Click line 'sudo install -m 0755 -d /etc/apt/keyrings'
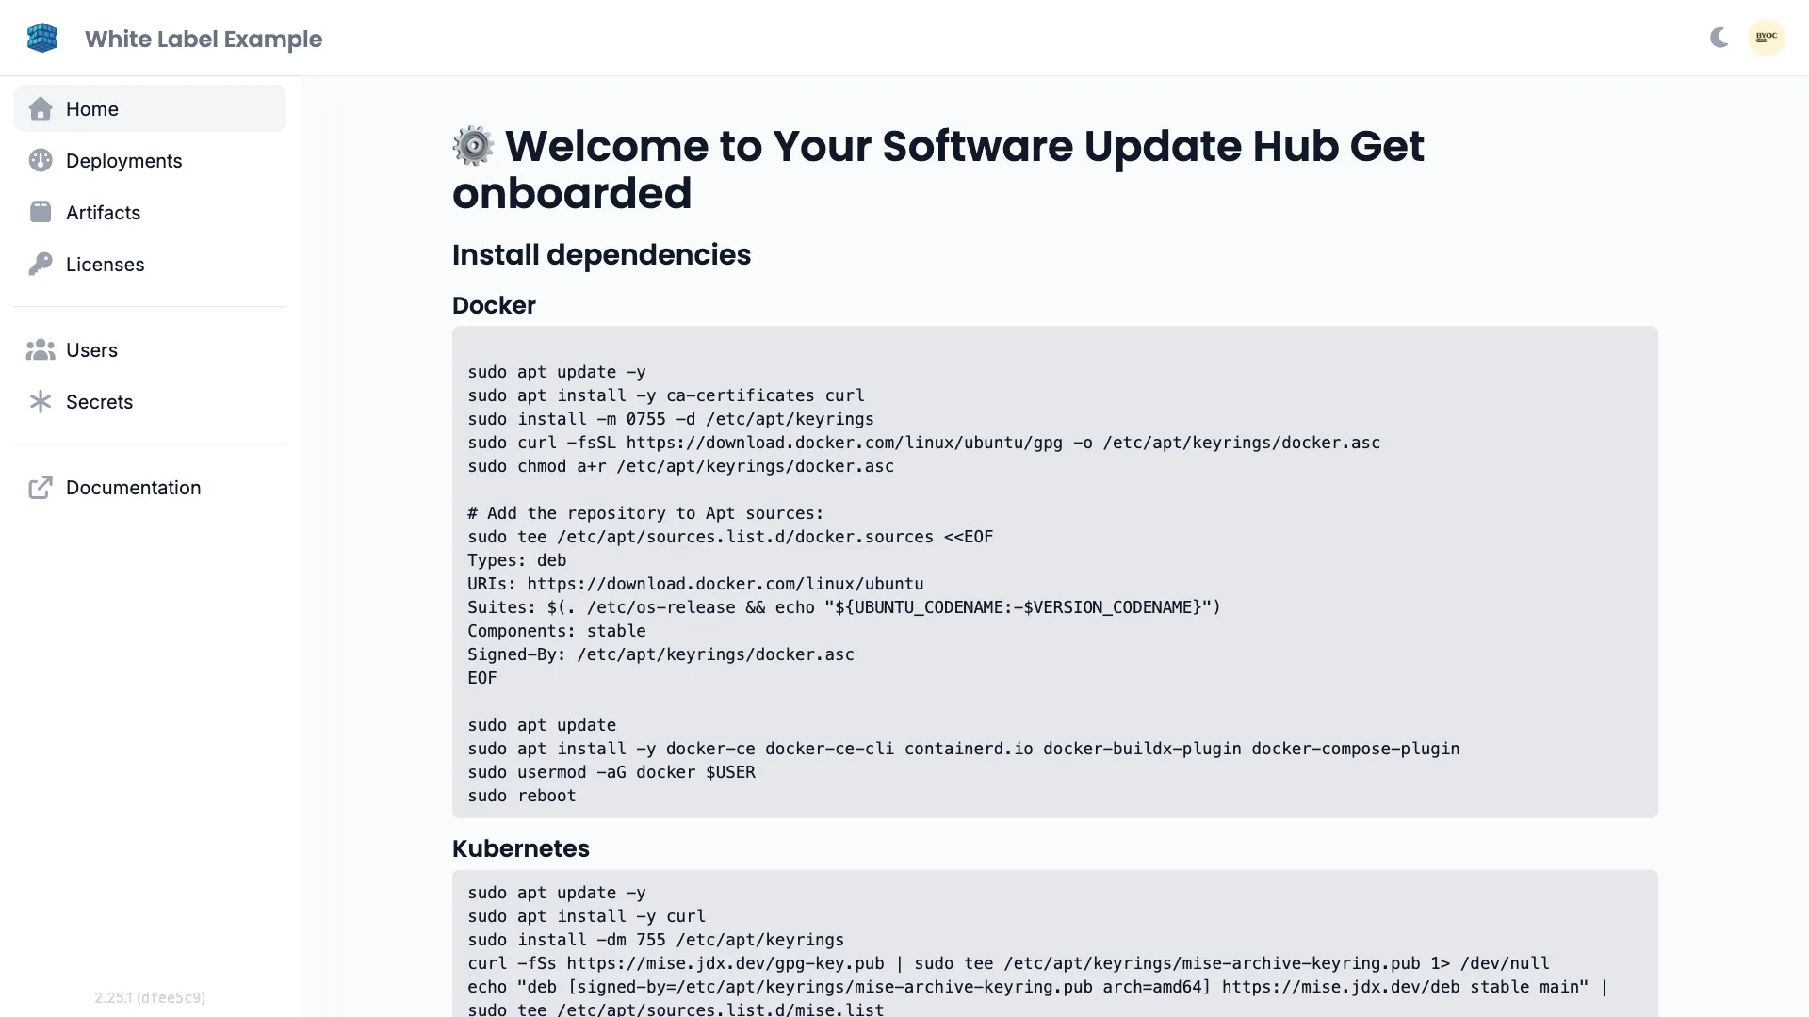This screenshot has height=1017, width=1809. coord(670,419)
